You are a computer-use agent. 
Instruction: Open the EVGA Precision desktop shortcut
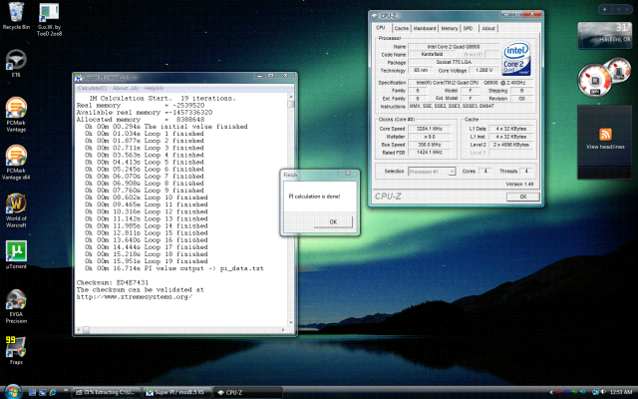point(16,306)
